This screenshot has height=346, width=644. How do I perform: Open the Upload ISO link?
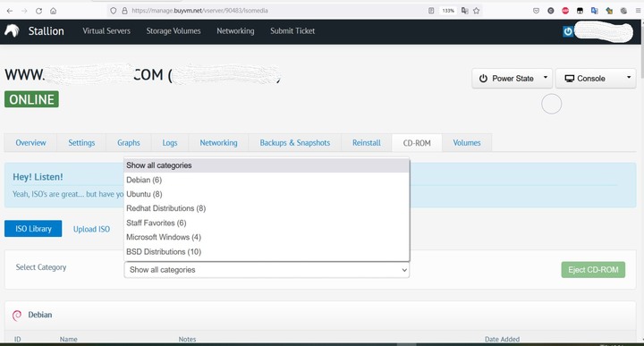click(x=91, y=229)
